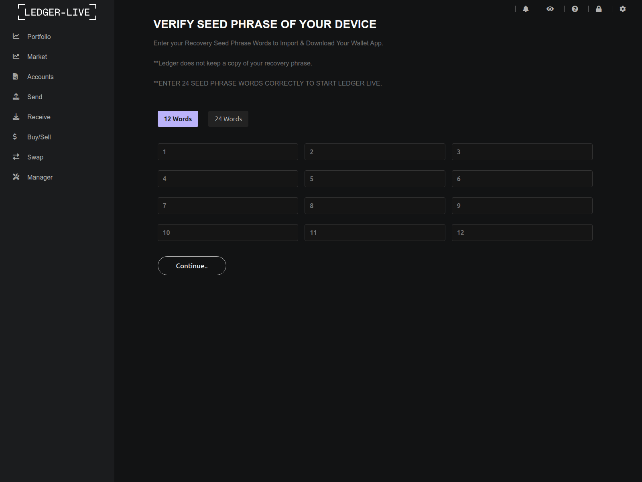This screenshot has height=482, width=642.
Task: Focus seed word field 3
Action: [x=522, y=152]
